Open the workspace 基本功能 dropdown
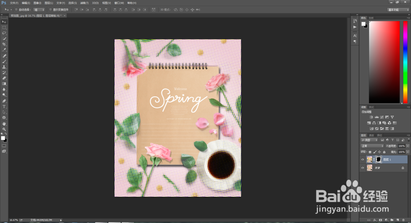 coord(398,10)
